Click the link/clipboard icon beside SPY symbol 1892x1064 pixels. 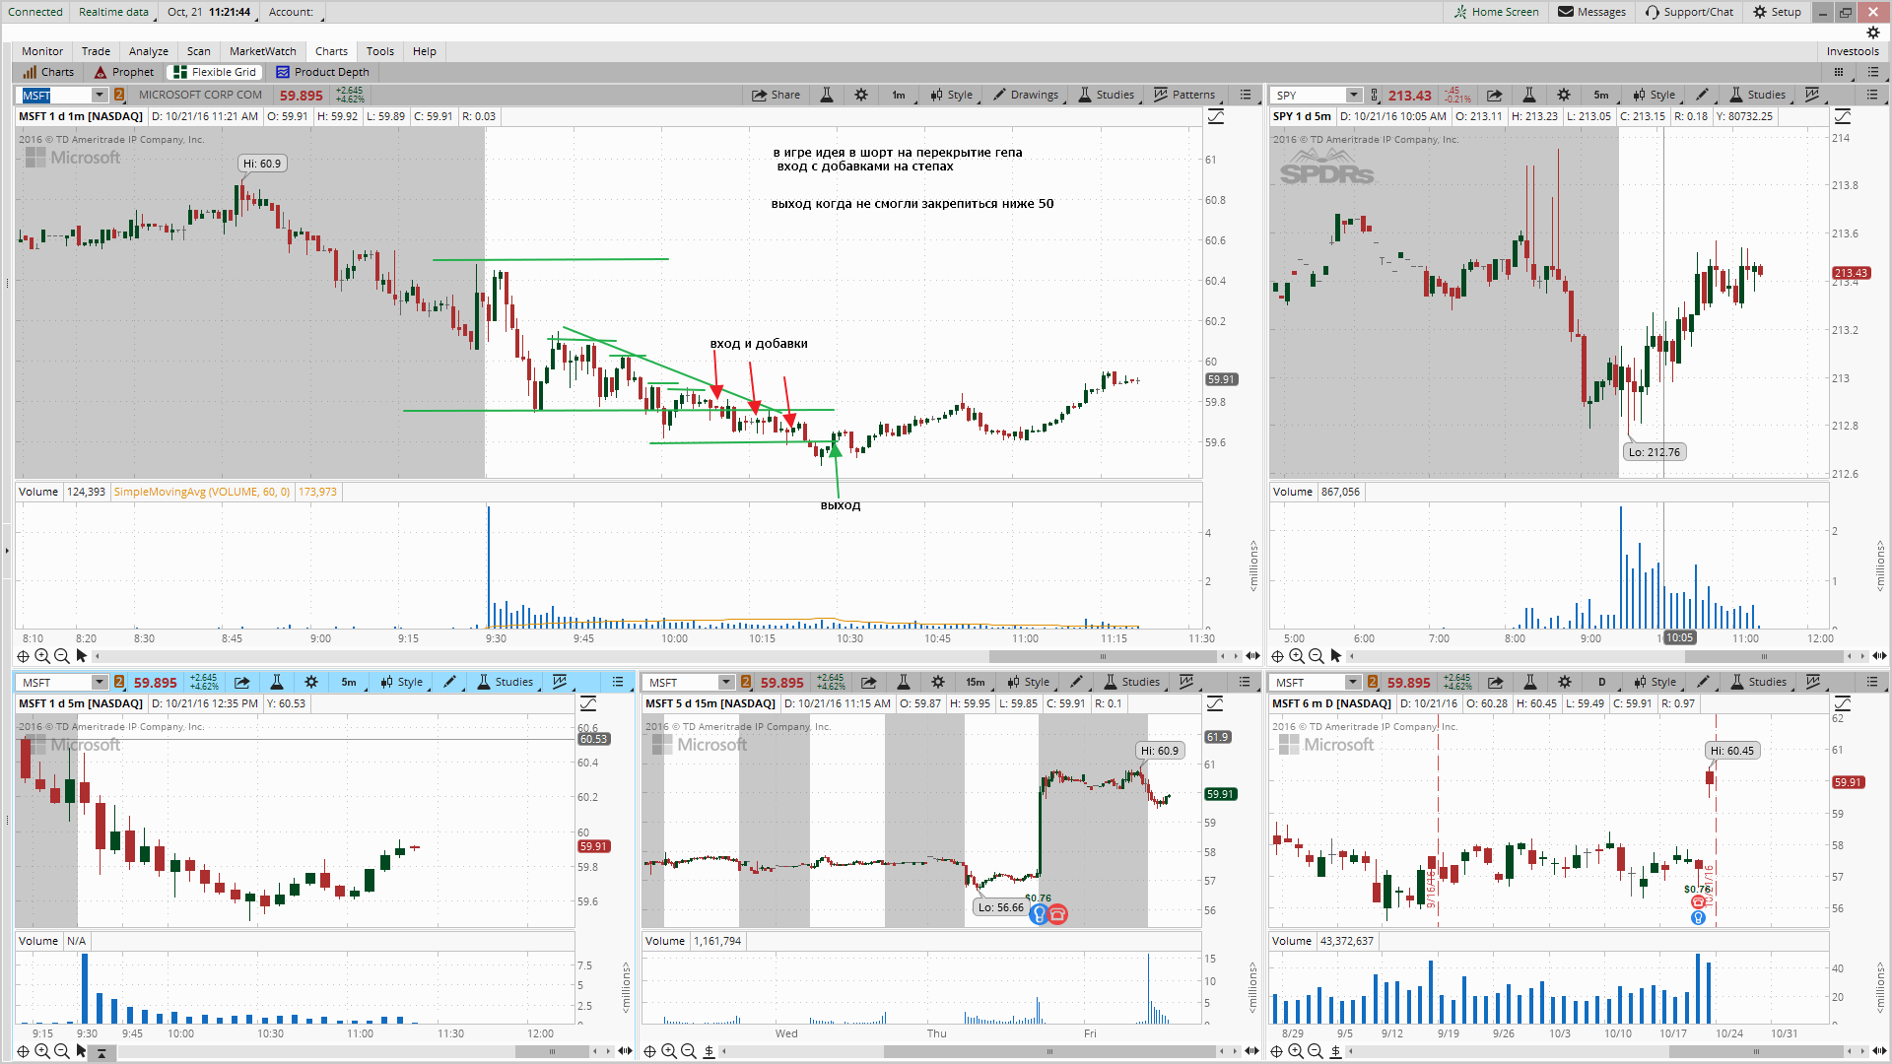pyautogui.click(x=1375, y=96)
